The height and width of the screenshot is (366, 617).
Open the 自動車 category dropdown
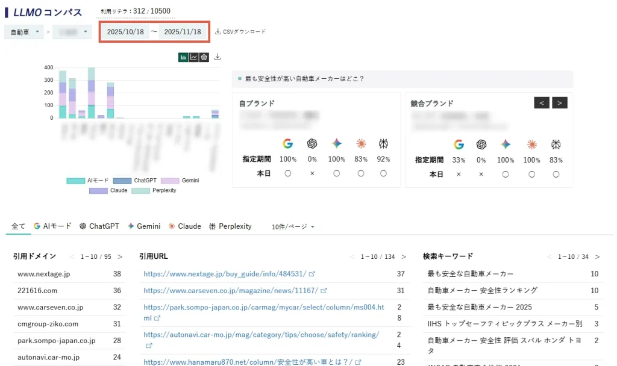(x=23, y=32)
